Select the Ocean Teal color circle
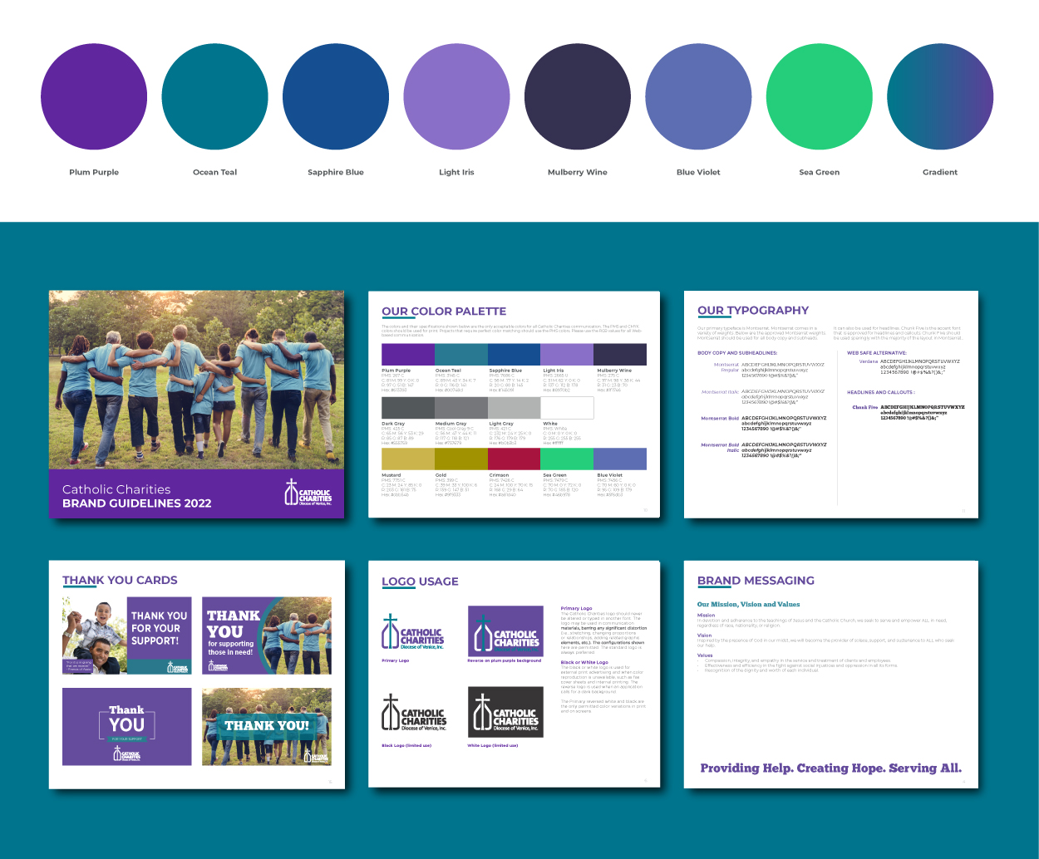Image resolution: width=1039 pixels, height=859 pixels. (x=214, y=97)
